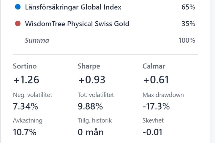Viewport: 215px width, 143px height.
Task: Select the Sortino value +1.26
Action: click(x=26, y=80)
